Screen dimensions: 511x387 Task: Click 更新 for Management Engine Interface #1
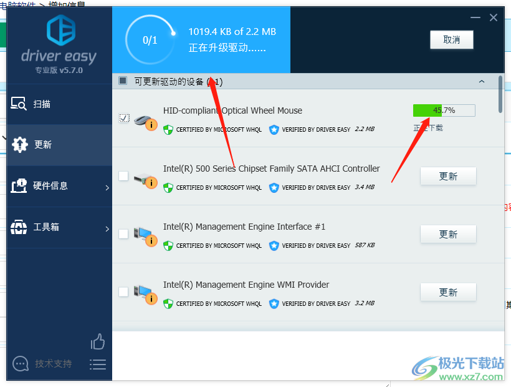[448, 234]
